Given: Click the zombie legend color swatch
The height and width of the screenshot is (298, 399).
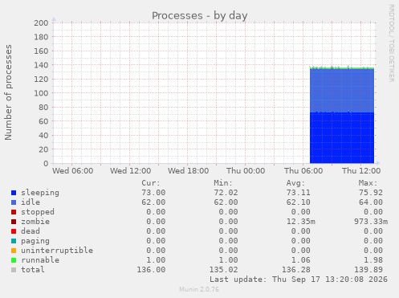Looking at the screenshot, I should tap(14, 222).
